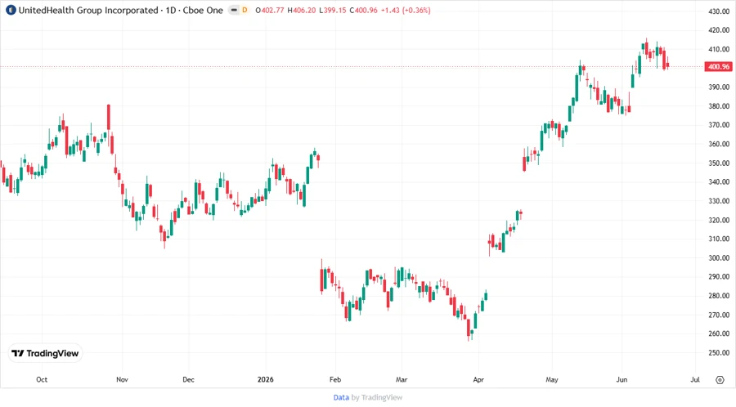Click the 320.00 price axis label
This screenshot has width=736, height=407.
[x=719, y=220]
